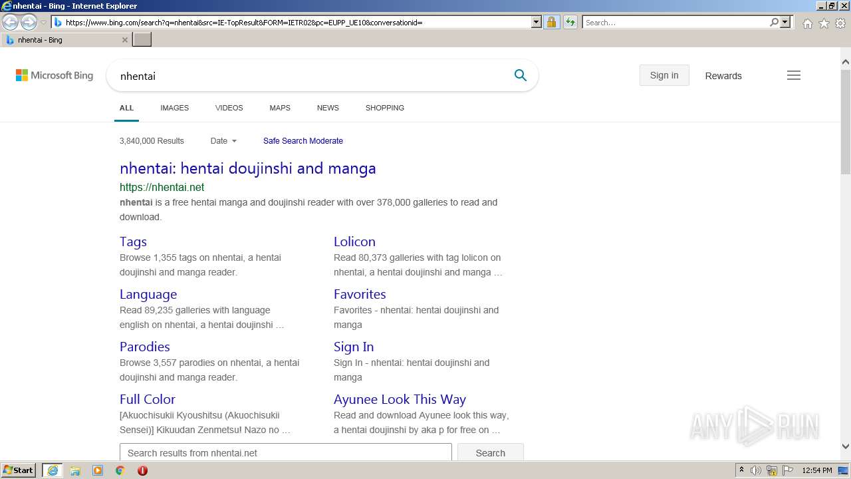Open the Safe Search Moderate setting link
Viewport: 851px width, 479px height.
tap(303, 141)
